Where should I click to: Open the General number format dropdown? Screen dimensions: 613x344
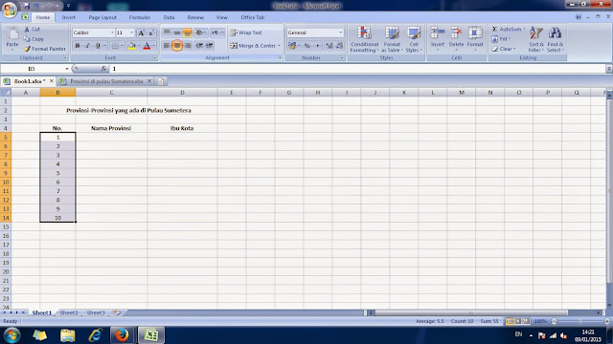[x=341, y=32]
